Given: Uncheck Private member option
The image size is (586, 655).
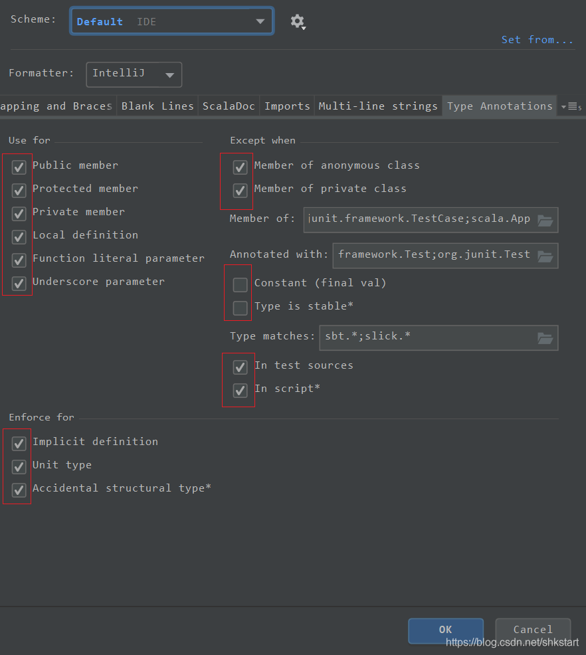Looking at the screenshot, I should click(x=19, y=214).
